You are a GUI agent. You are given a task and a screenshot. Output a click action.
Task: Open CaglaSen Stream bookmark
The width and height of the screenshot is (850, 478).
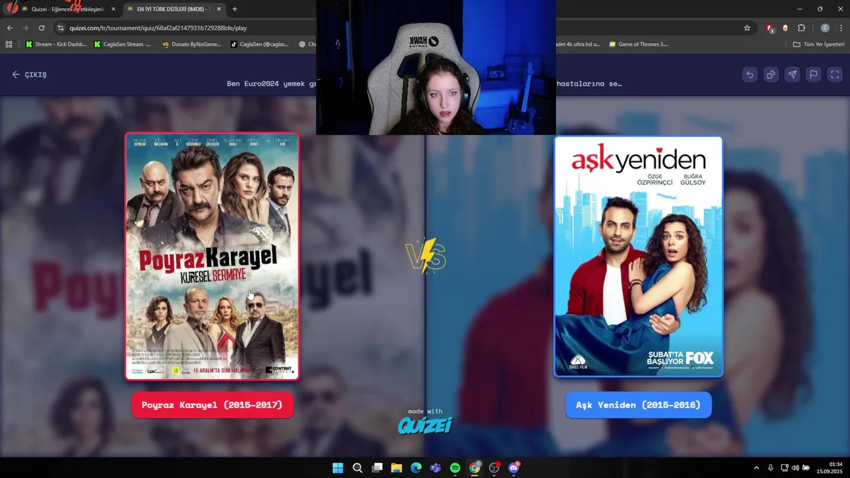coord(122,44)
